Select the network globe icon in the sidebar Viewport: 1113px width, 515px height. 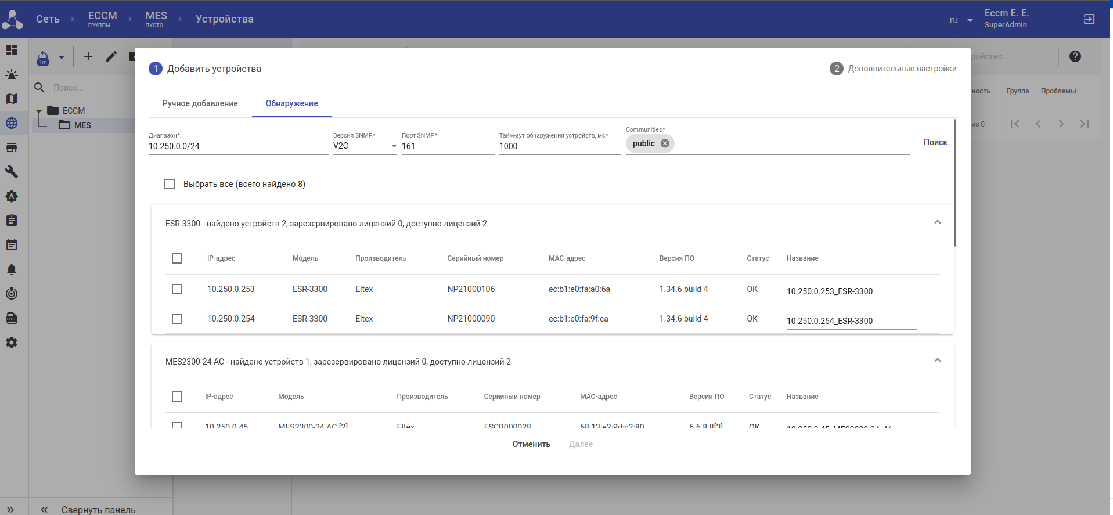pos(12,123)
